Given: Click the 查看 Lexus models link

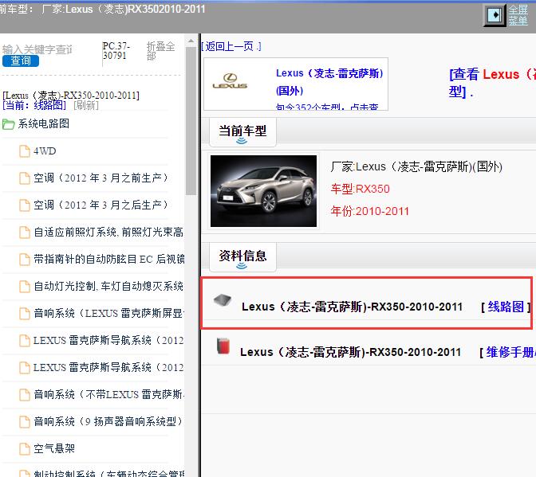Looking at the screenshot, I should click(x=492, y=83).
